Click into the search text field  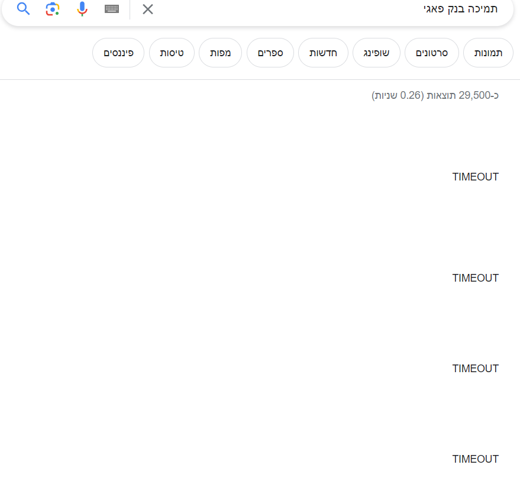click(328, 9)
